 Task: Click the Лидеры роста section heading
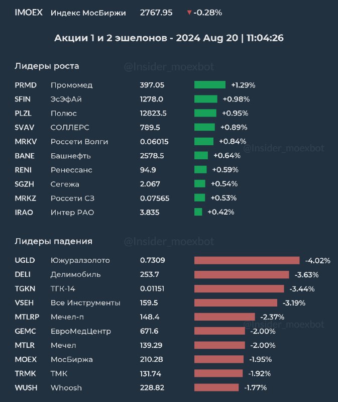pyautogui.click(x=47, y=66)
